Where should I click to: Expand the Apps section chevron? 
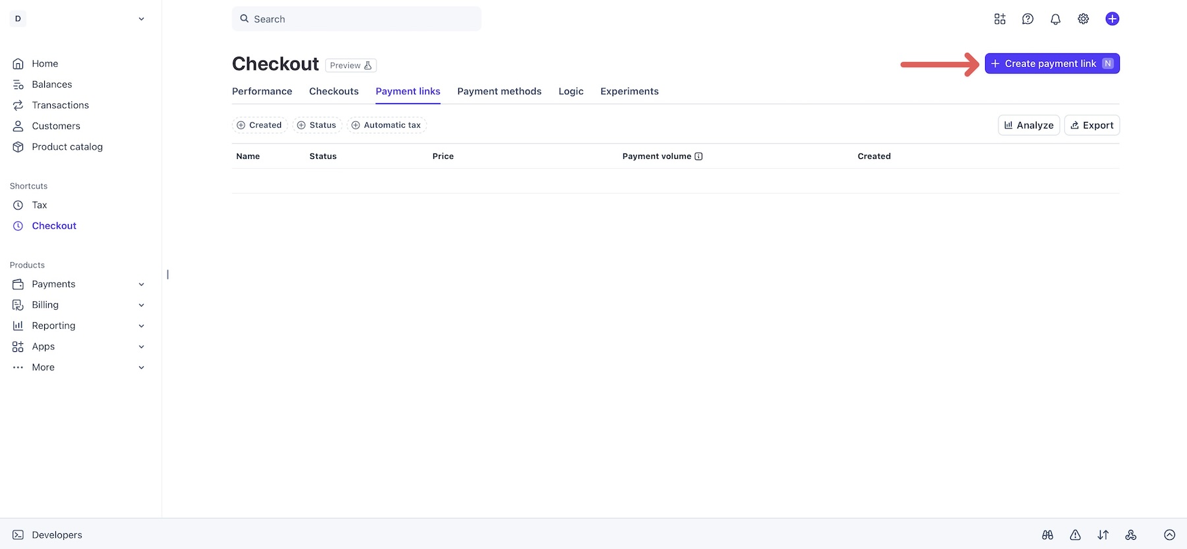point(141,347)
